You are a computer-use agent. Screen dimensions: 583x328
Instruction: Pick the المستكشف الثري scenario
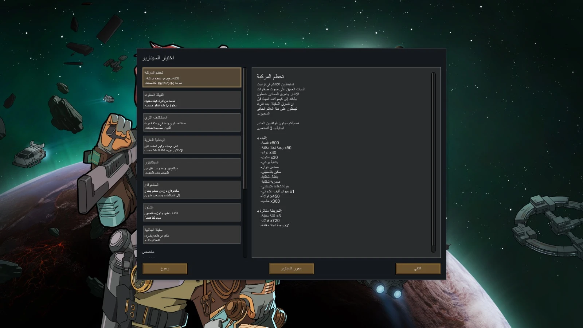[x=192, y=122]
